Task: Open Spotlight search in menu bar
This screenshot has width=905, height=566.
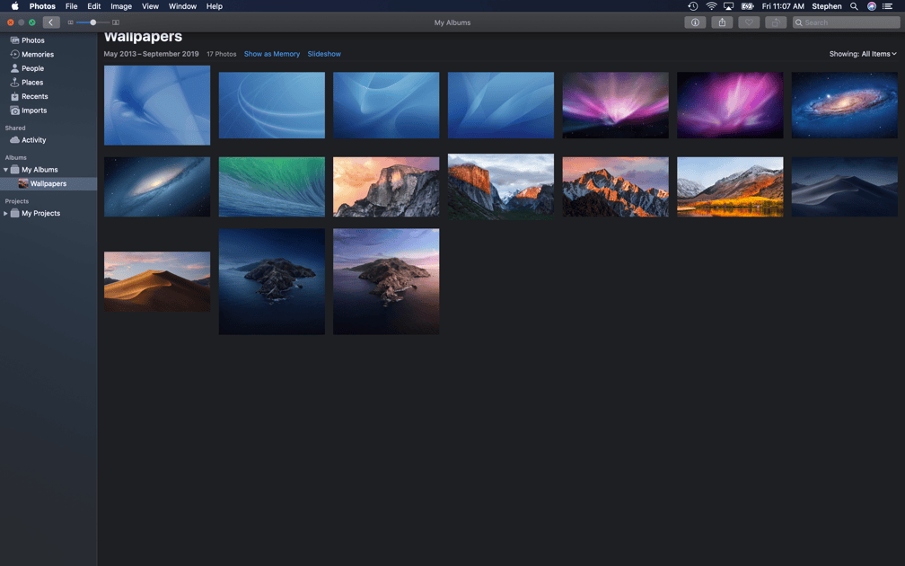Action: [854, 6]
